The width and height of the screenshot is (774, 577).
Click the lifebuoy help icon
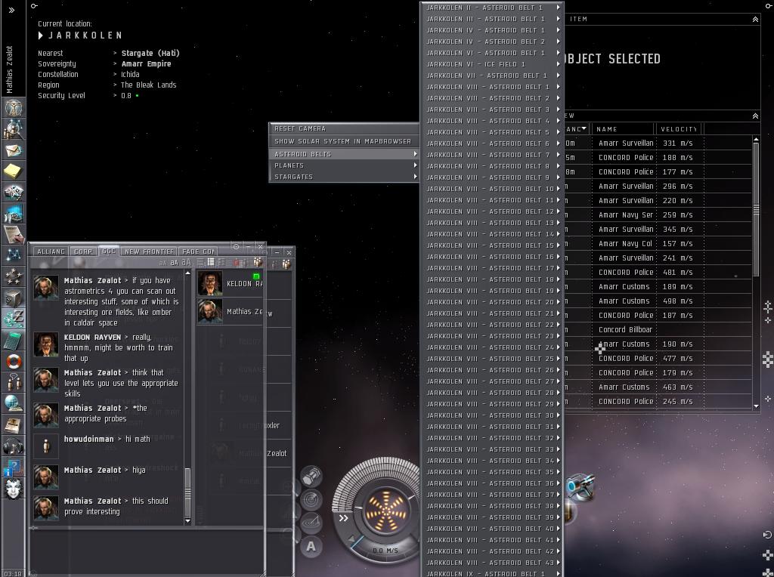coord(14,361)
